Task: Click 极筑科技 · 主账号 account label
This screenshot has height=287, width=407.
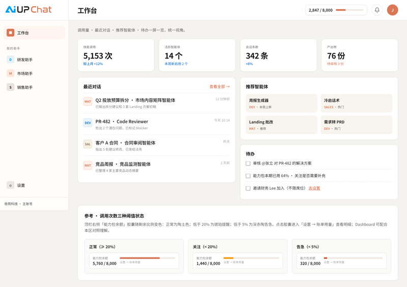Action: (18, 204)
